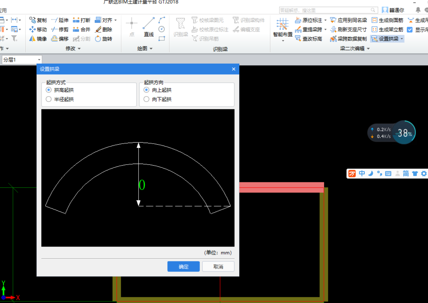Image resolution: width=428 pixels, height=303 pixels.
Task: Select the 复制 (Copy) tool
Action: click(38, 20)
